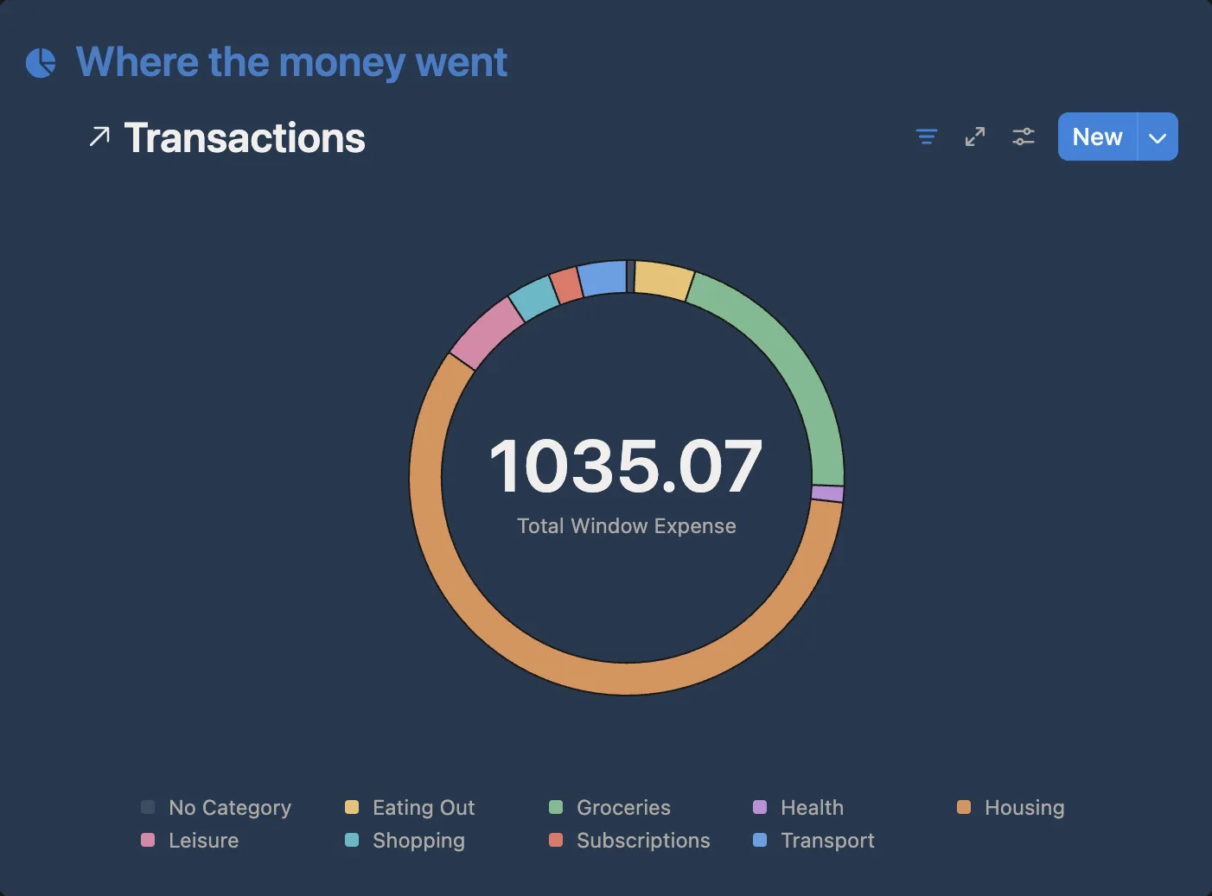Image resolution: width=1212 pixels, height=896 pixels.
Task: Click the Subscriptions legend color swatch
Action: [x=556, y=840]
